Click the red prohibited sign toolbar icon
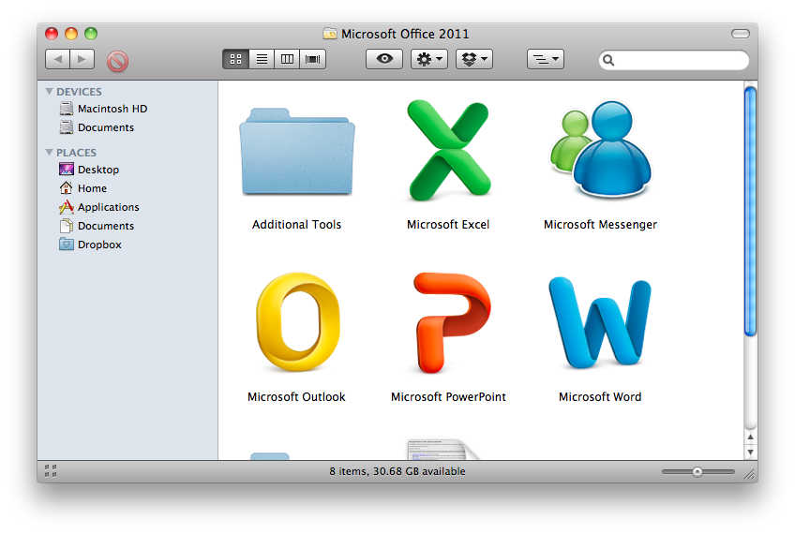This screenshot has height=534, width=795. [x=117, y=61]
